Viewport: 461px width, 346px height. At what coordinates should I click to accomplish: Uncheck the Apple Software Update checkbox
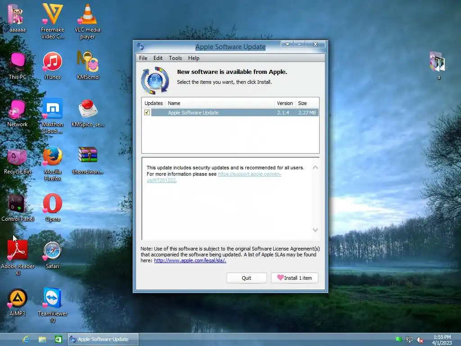click(x=147, y=112)
